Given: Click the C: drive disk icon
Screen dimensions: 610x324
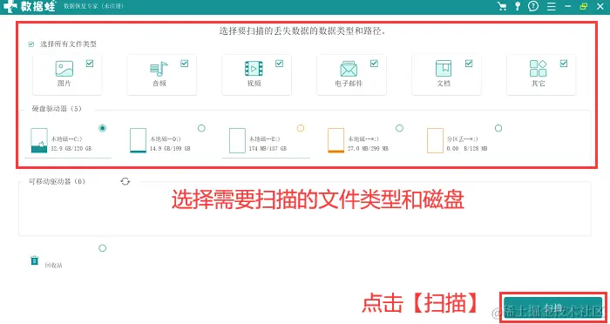Looking at the screenshot, I should 39,140.
